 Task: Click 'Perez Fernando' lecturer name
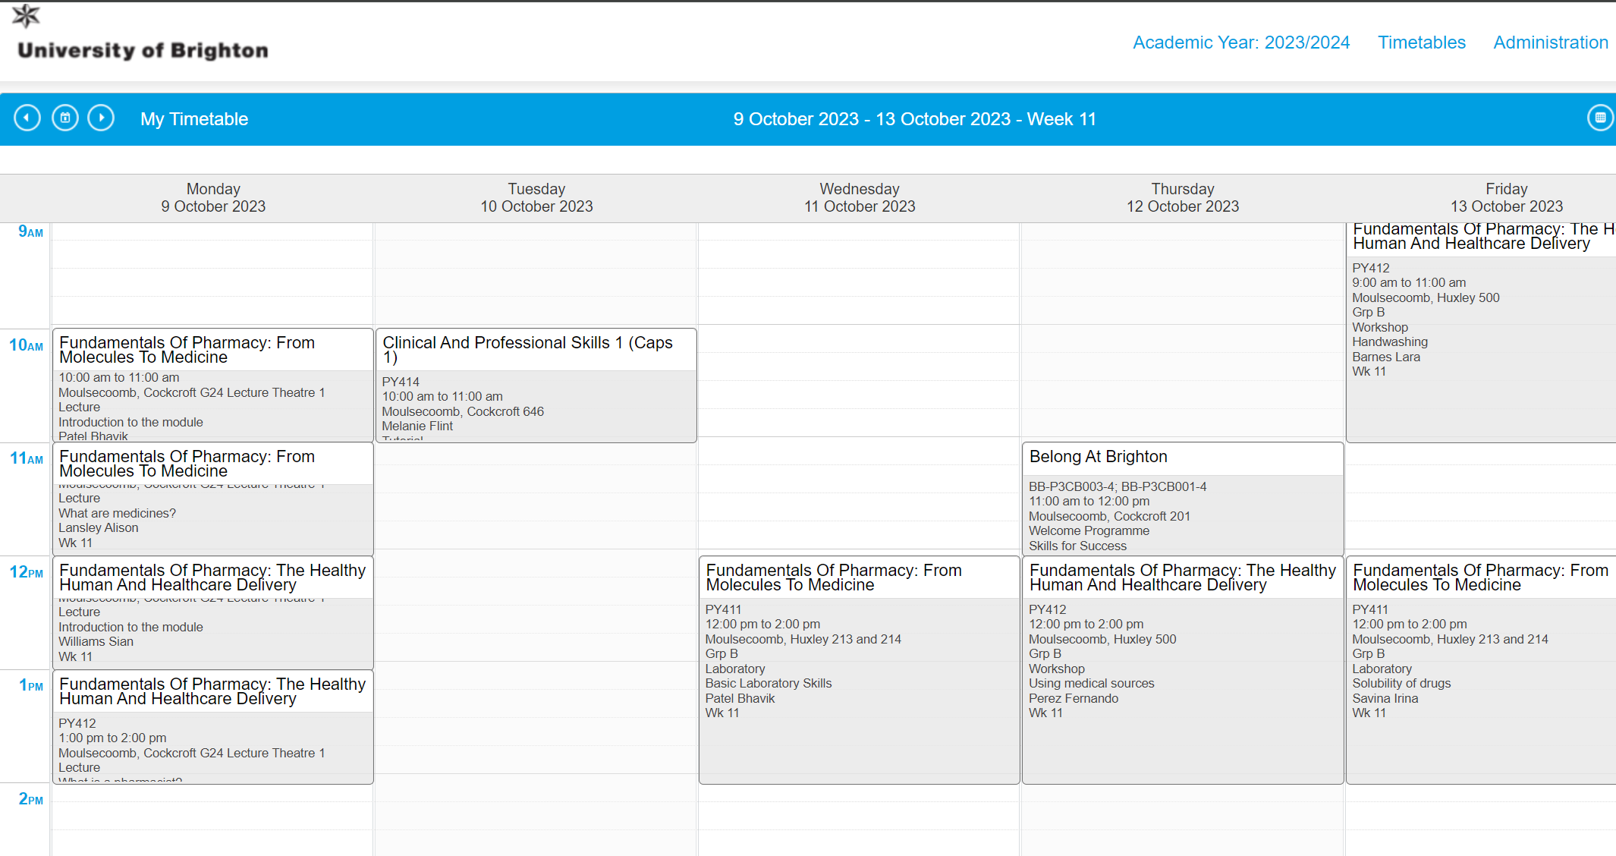(x=1074, y=698)
